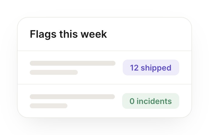Select the short placeholder bar in the shipped row
Screen dimensions: 209x135
[x=54, y=72]
